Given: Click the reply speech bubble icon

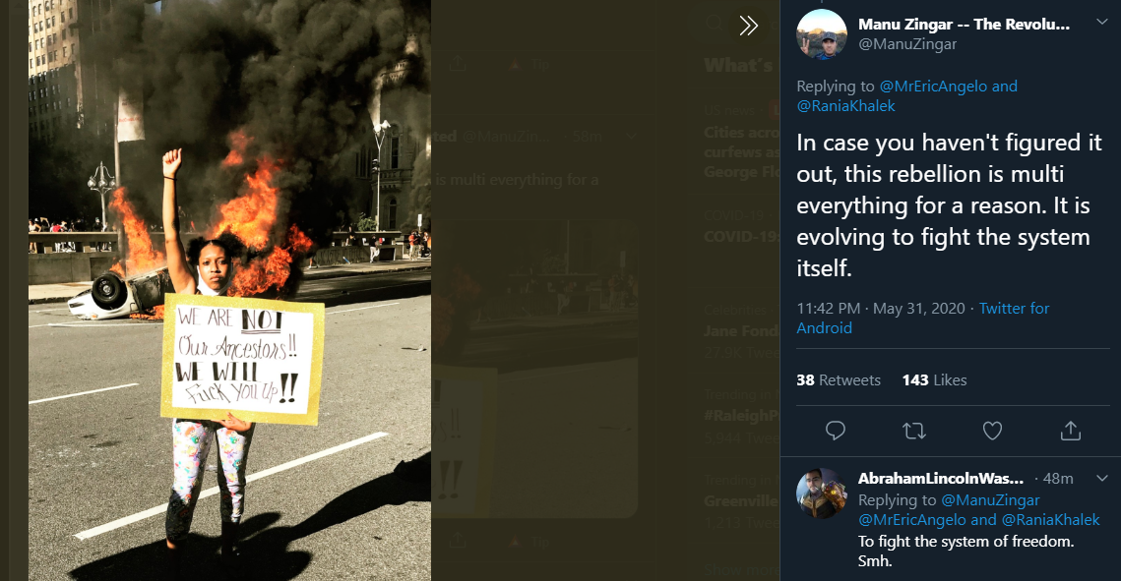Looking at the screenshot, I should click(835, 431).
